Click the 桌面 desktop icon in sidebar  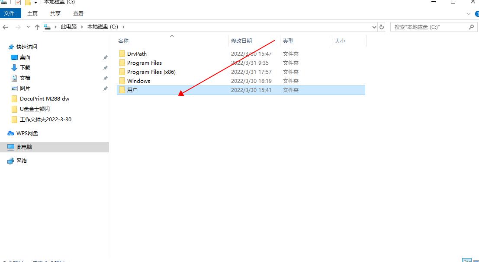[14, 57]
